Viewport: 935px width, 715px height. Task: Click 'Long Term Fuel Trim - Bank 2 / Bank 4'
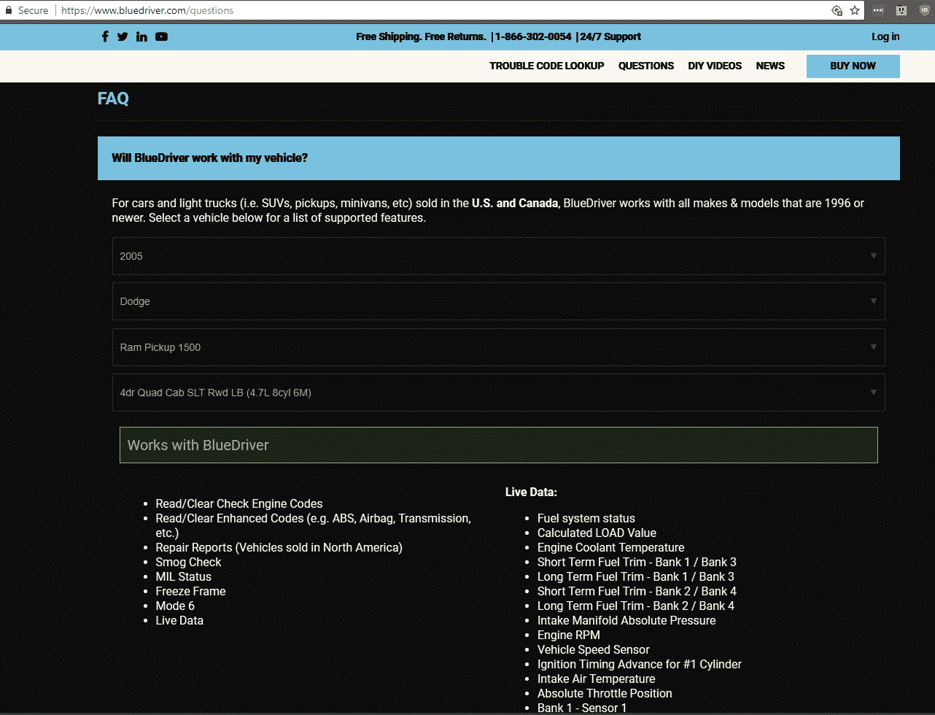636,606
